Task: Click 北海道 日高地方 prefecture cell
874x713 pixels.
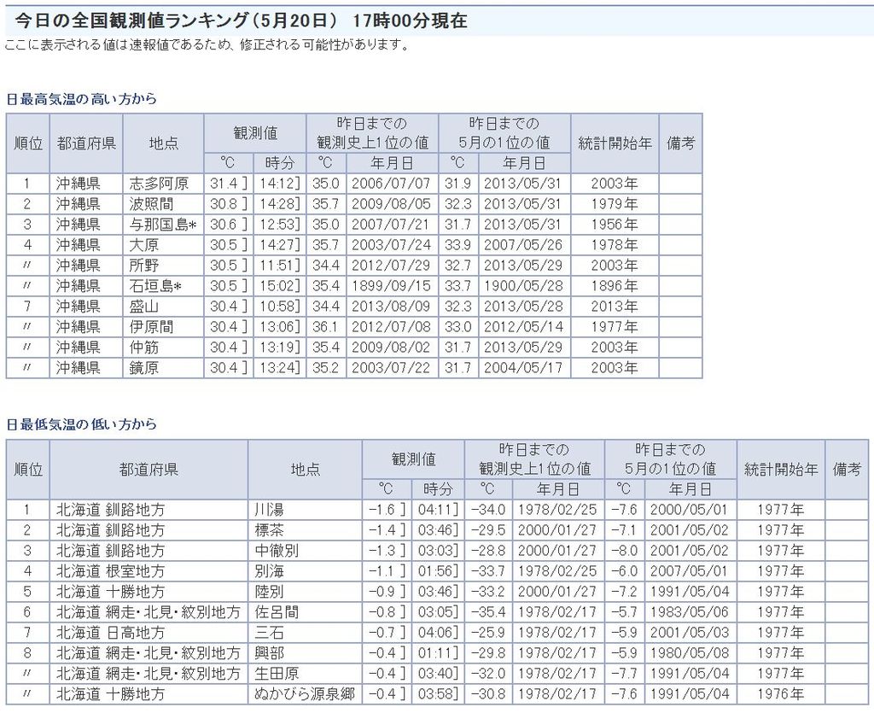Action: click(110, 633)
